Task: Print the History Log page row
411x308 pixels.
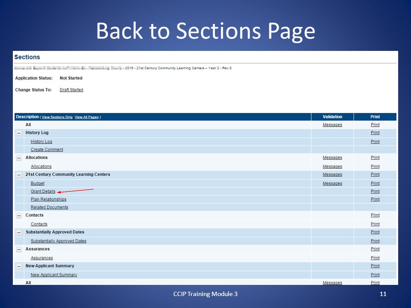Action: [x=375, y=142]
